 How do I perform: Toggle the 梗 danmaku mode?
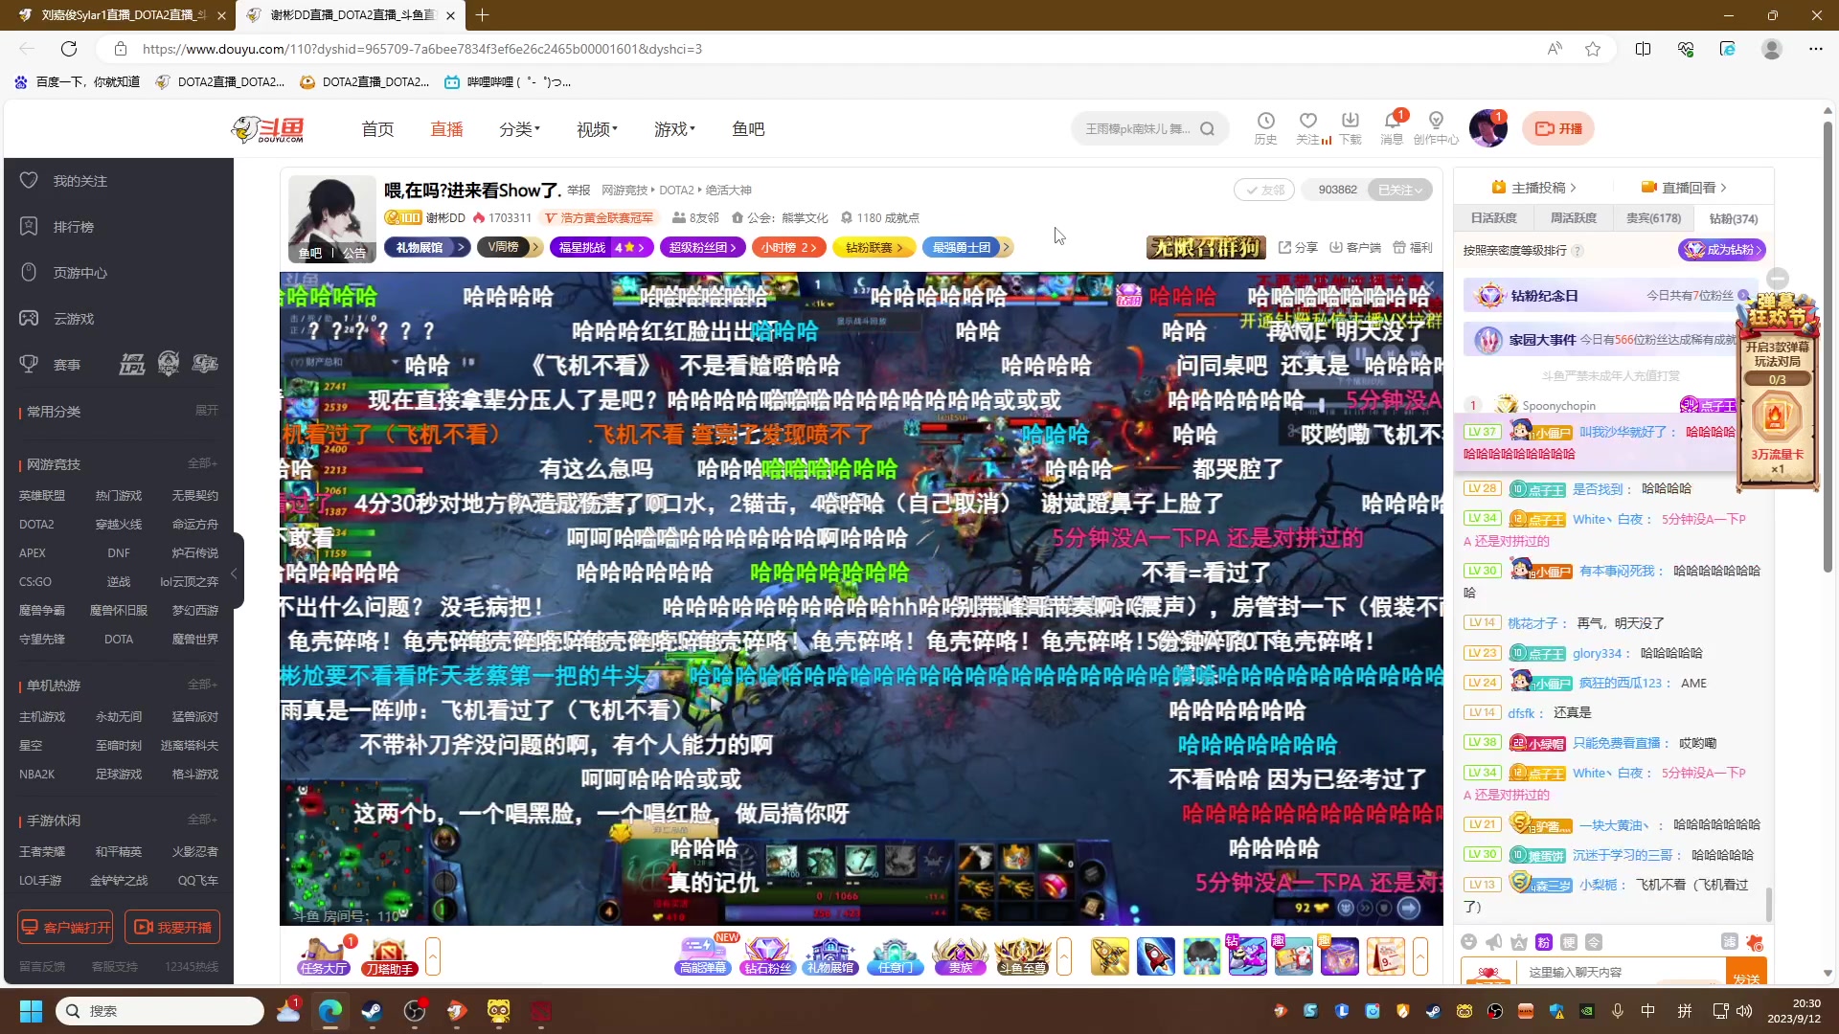(1569, 943)
